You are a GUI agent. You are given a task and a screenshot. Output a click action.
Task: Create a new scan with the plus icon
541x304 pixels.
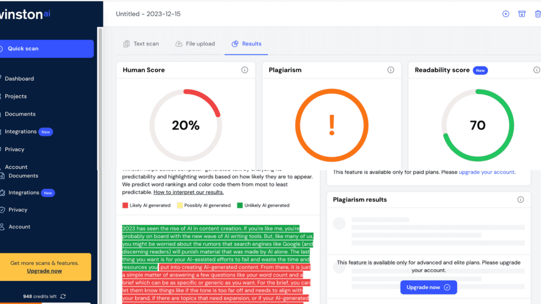click(505, 14)
